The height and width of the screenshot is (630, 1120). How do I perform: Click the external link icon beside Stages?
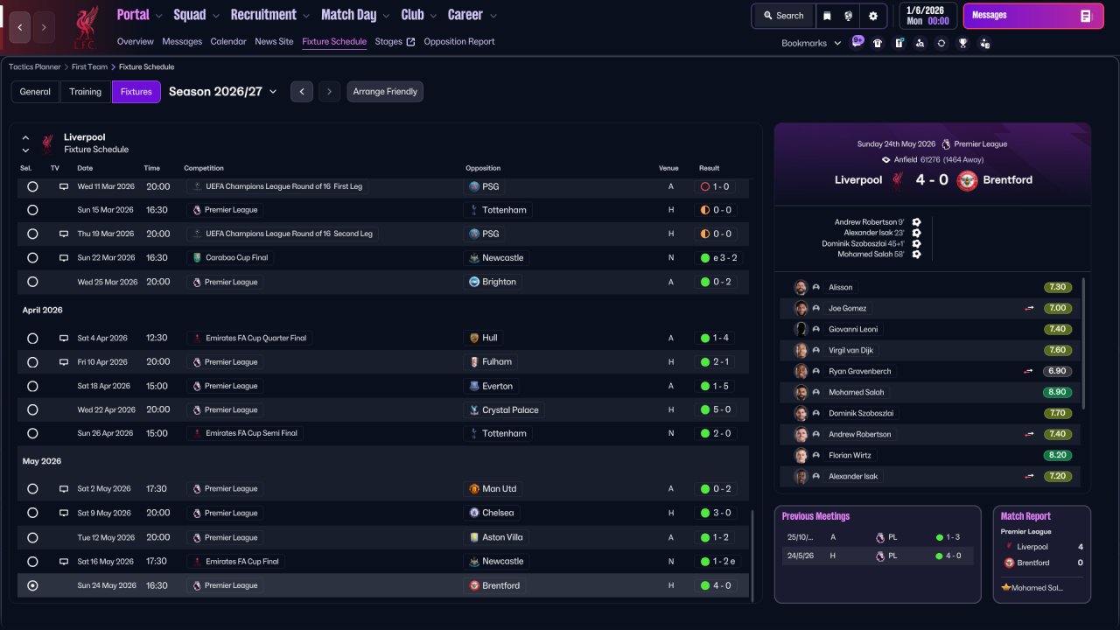(411, 42)
